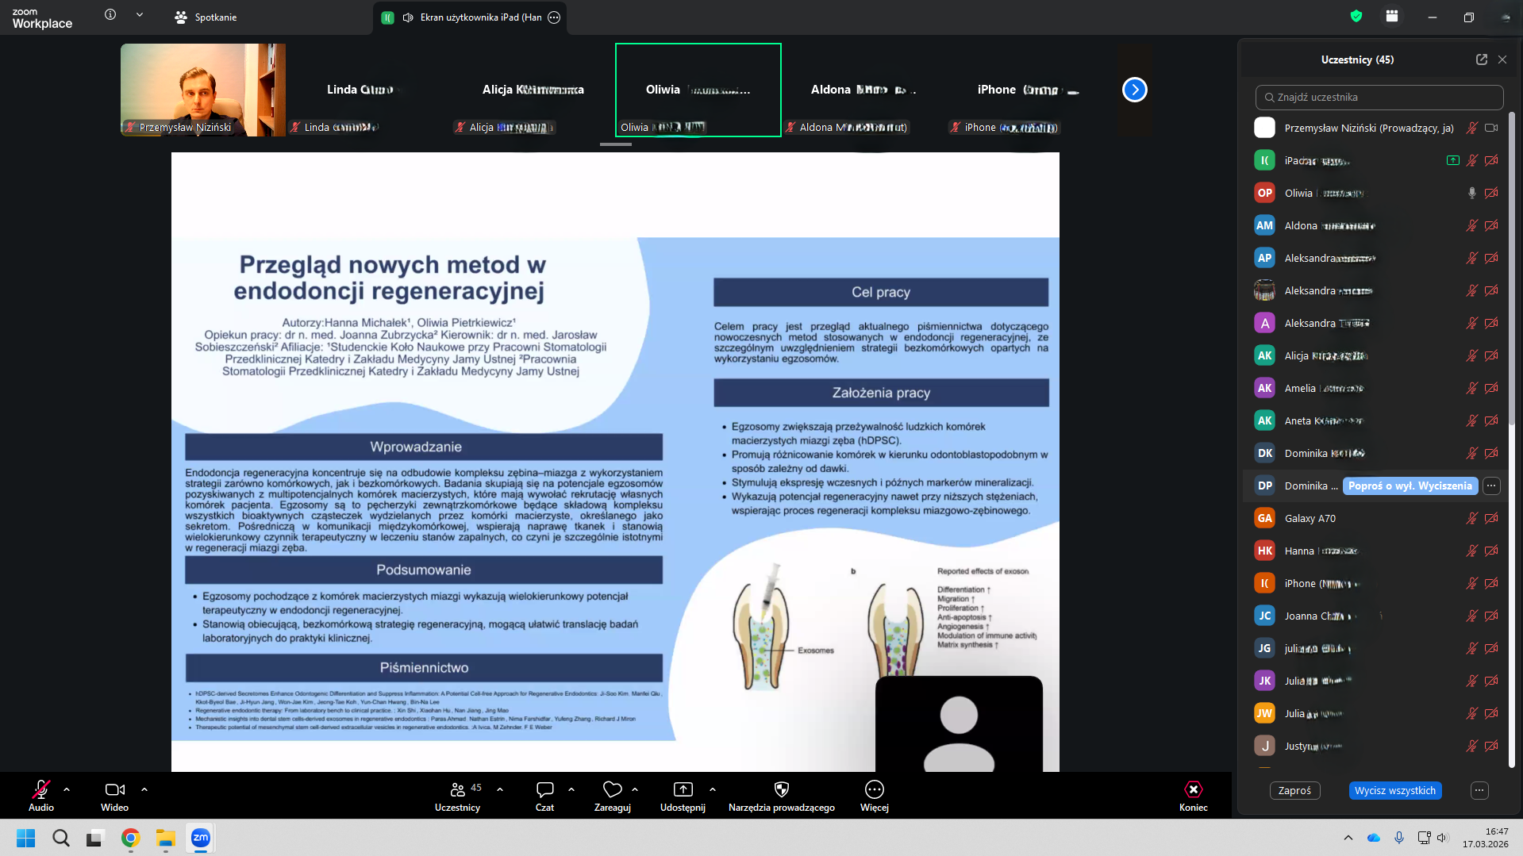Click the meeting info icon
Viewport: 1523px width, 856px height.
[x=110, y=15]
